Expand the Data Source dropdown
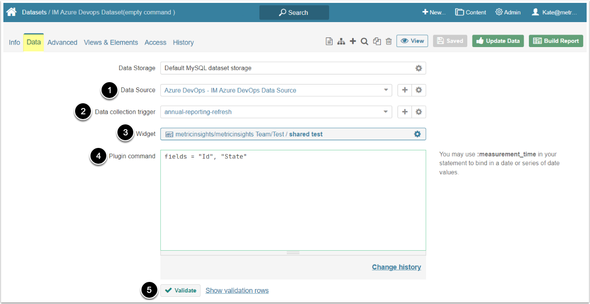 386,90
